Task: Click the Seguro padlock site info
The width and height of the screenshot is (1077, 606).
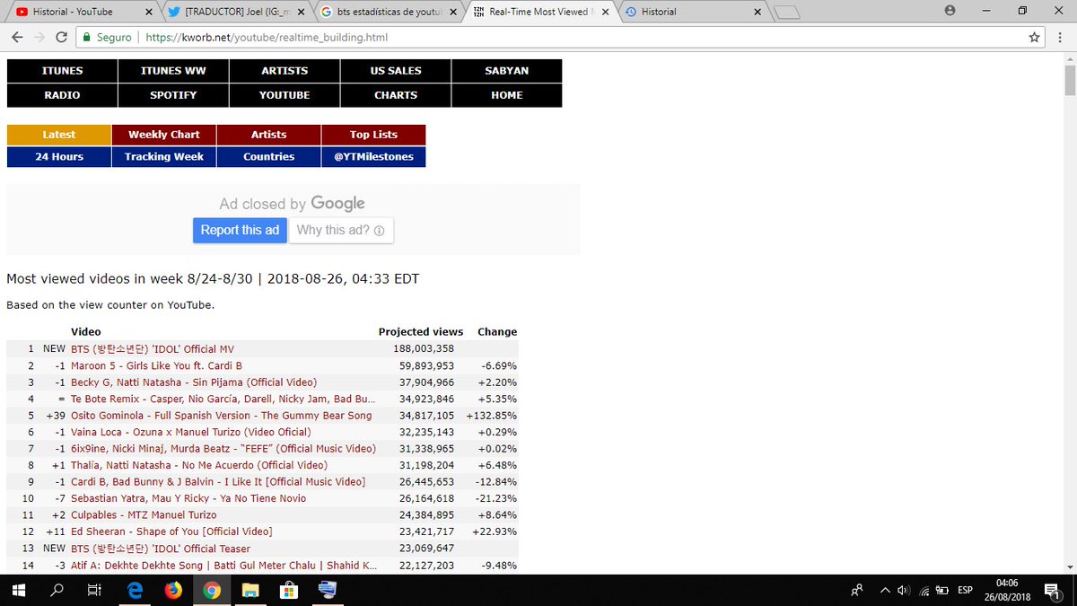Action: (x=106, y=38)
